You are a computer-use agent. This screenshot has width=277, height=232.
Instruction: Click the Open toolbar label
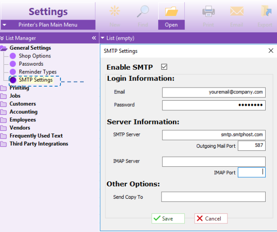(x=171, y=25)
